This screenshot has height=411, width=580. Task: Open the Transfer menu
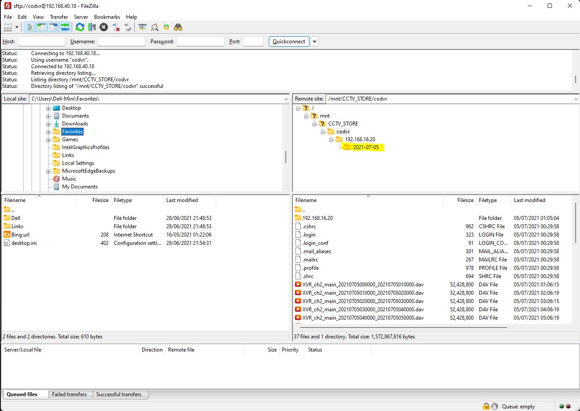point(59,17)
